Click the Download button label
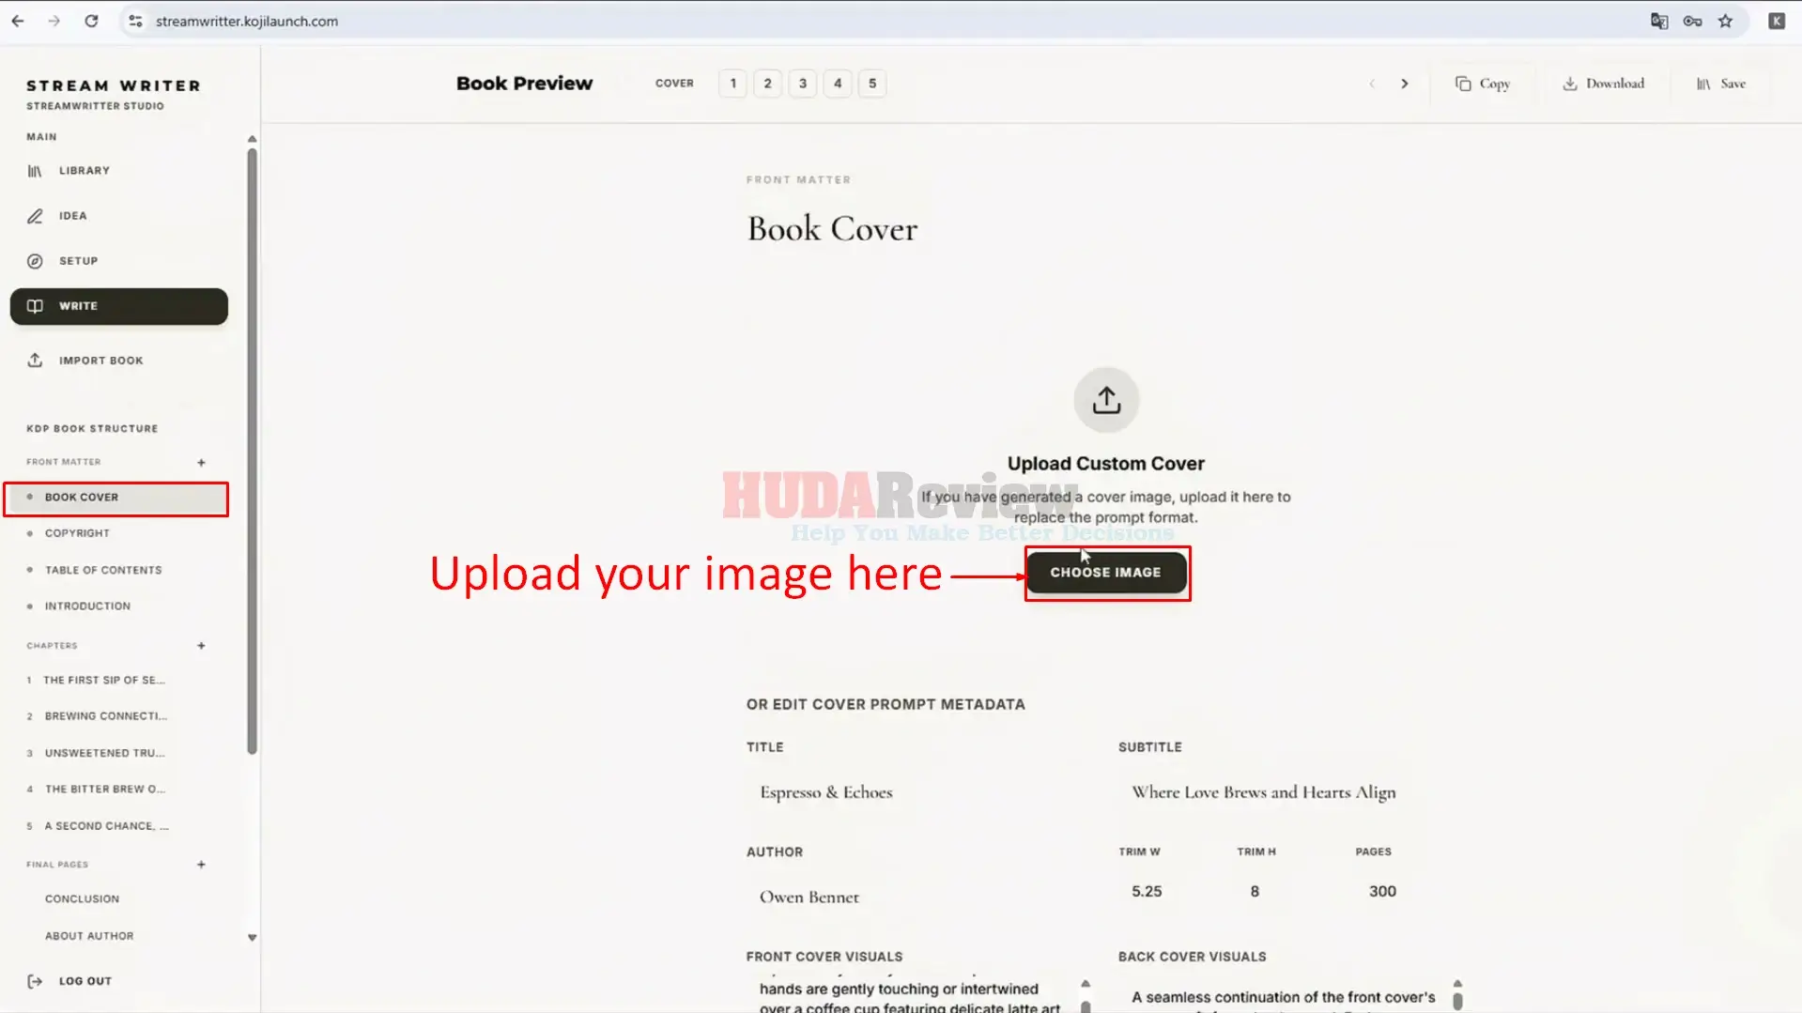The width and height of the screenshot is (1802, 1013). coord(1615,84)
